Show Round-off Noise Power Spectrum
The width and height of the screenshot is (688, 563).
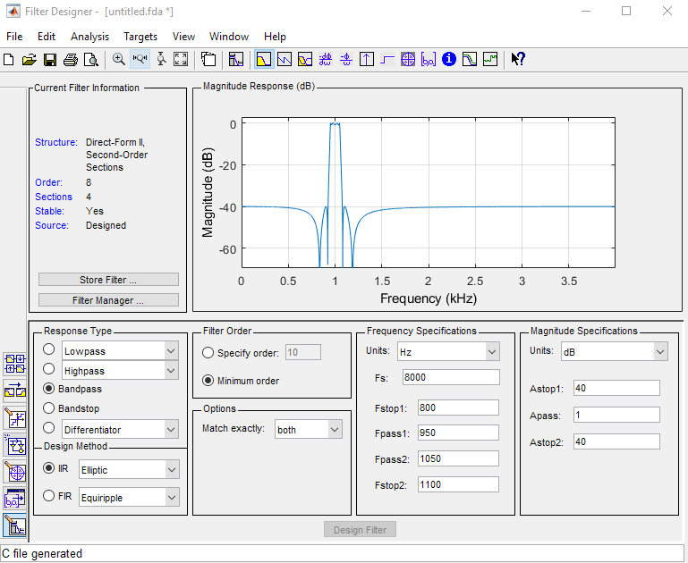pyautogui.click(x=490, y=59)
